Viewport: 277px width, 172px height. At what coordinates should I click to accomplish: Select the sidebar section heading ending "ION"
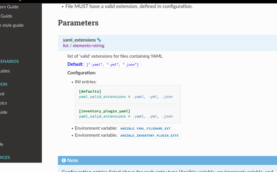(x=4, y=84)
